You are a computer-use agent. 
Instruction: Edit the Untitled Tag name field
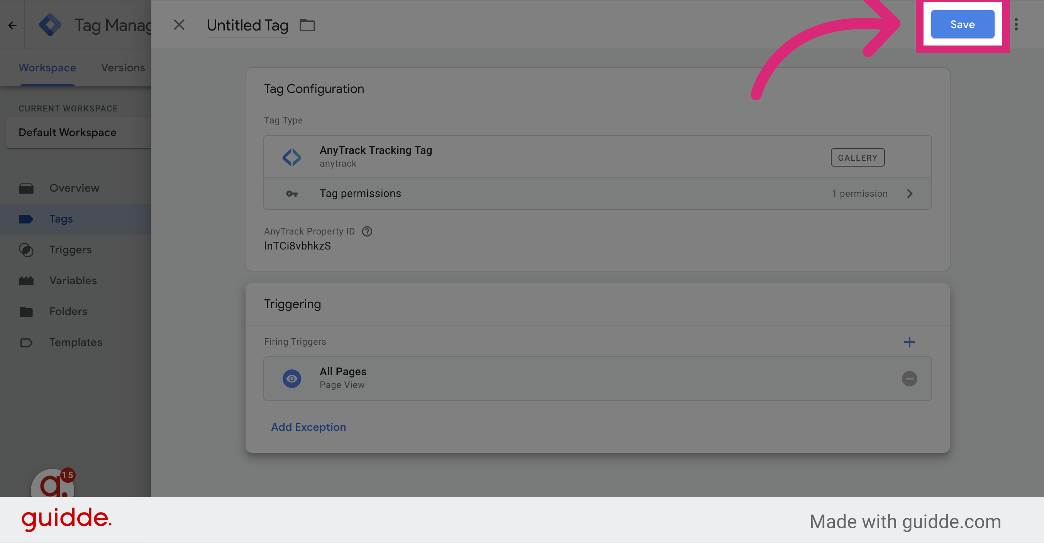[247, 25]
